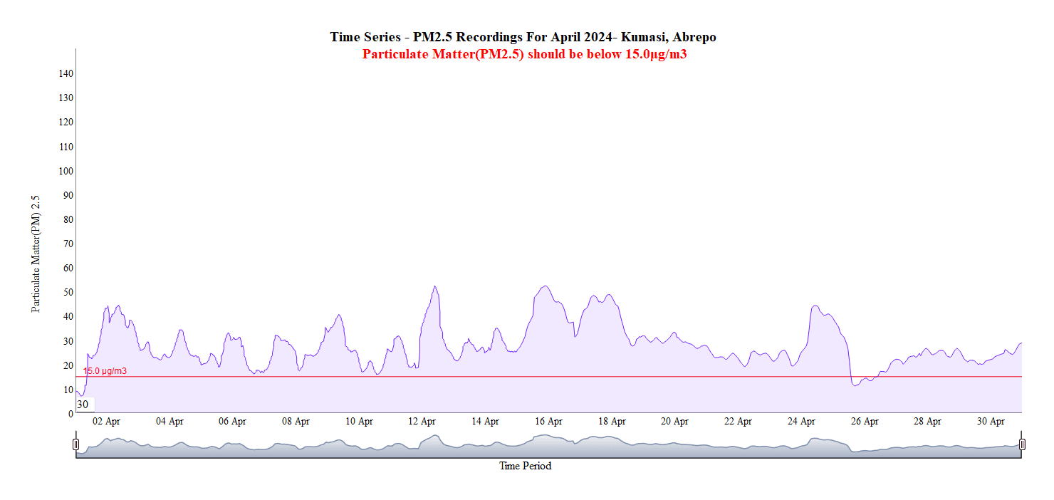Select the '12 Apr' x-axis label
This screenshot has width=1054, height=500.
tap(422, 422)
